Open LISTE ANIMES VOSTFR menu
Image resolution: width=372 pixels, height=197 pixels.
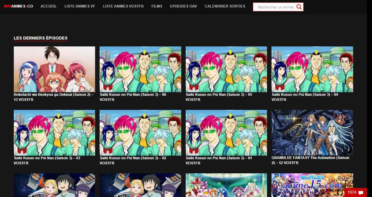[123, 6]
